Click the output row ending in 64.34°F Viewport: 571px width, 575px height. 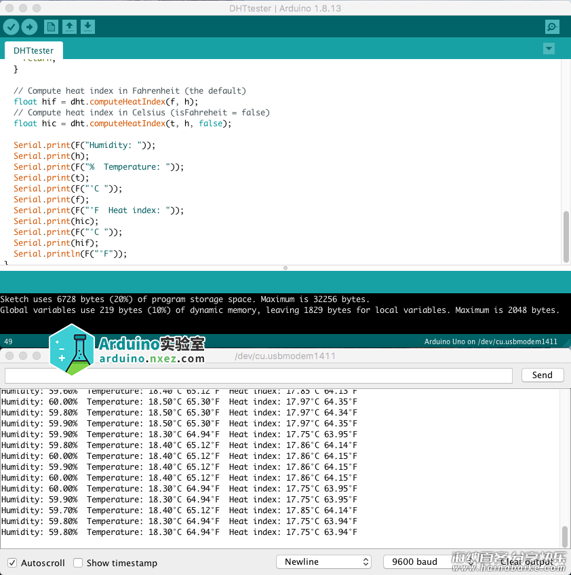[x=179, y=413]
